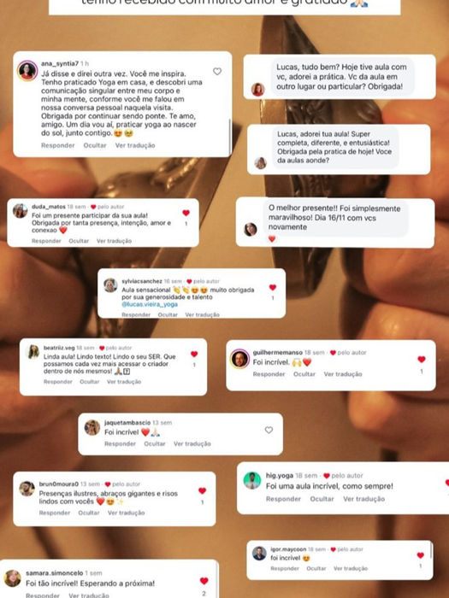The height and width of the screenshot is (598, 449).
Task: Like jaquetambascio's comment with the heart outline
Action: (269, 430)
